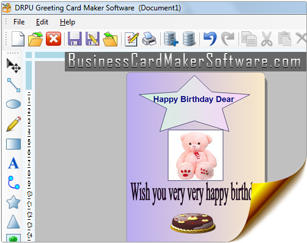Choose the pencil tool
This screenshot has height=243, width=307.
(x=13, y=124)
